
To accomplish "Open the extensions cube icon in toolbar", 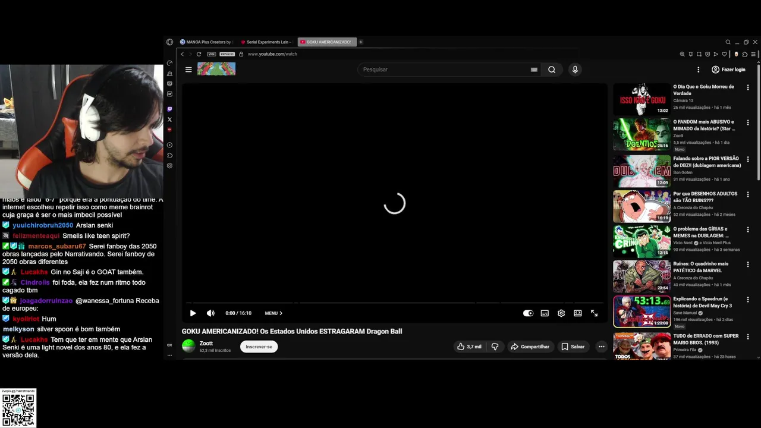I will click(745, 54).
